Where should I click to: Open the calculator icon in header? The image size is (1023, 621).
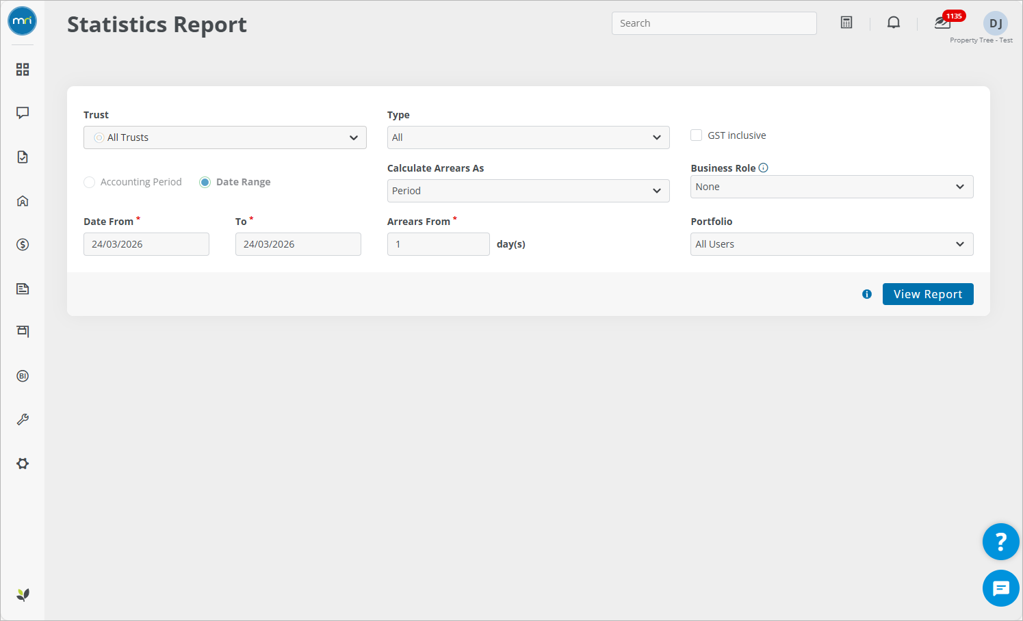pos(846,23)
